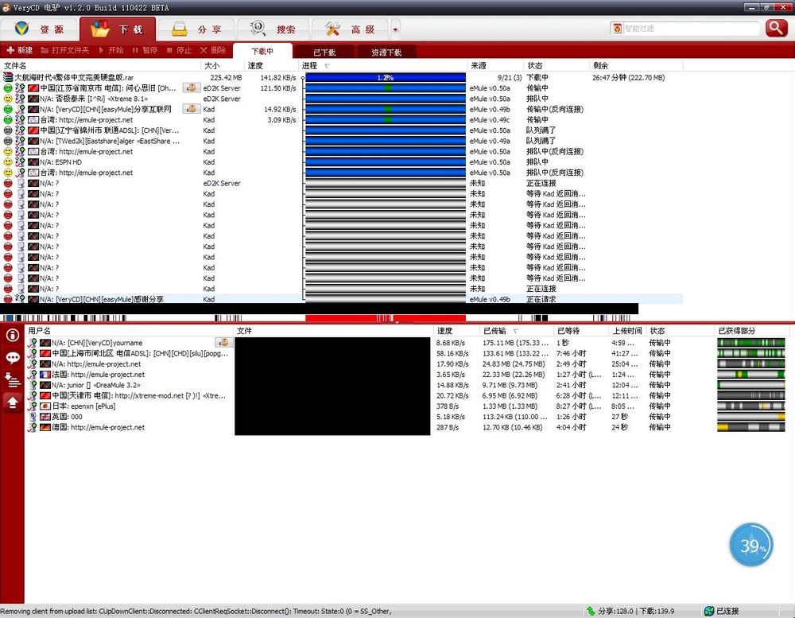Select the 资源下载 sub-tab
The image size is (795, 618).
386,52
